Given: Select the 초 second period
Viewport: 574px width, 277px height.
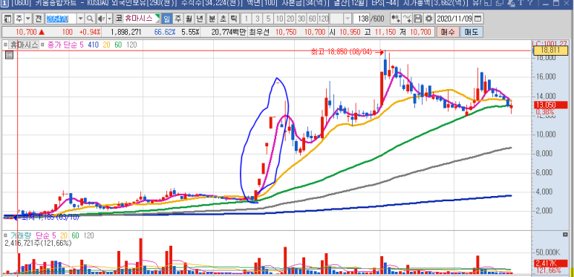Looking at the screenshot, I should (x=223, y=19).
